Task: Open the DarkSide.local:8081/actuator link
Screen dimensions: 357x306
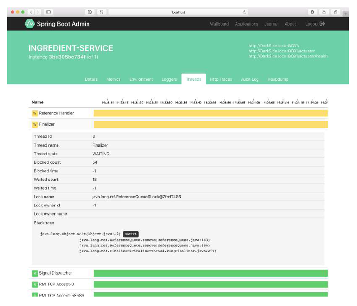Action: tap(282, 51)
